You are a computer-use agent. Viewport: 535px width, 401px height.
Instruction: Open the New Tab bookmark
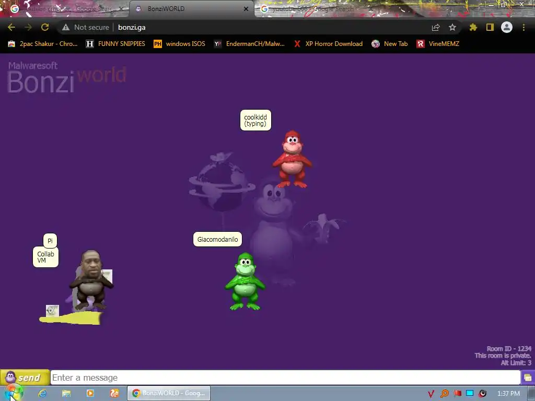[x=390, y=44]
